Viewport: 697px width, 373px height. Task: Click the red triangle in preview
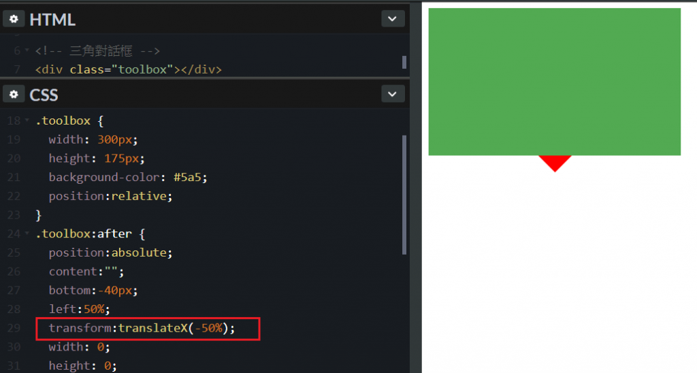click(x=555, y=161)
